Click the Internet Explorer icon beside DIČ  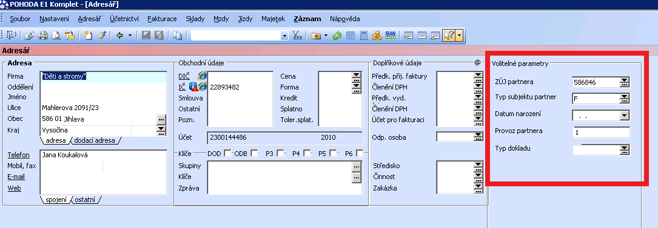click(203, 76)
